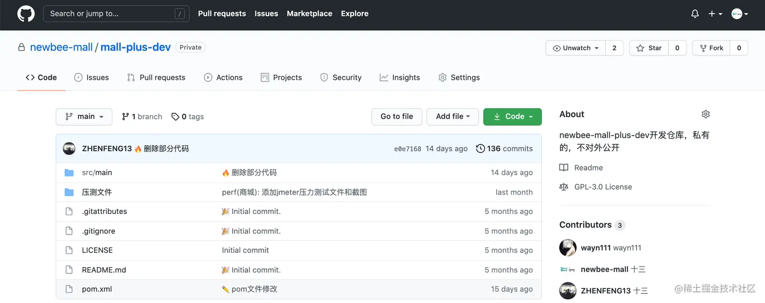Open Marketplace in top navigation

[x=309, y=14]
